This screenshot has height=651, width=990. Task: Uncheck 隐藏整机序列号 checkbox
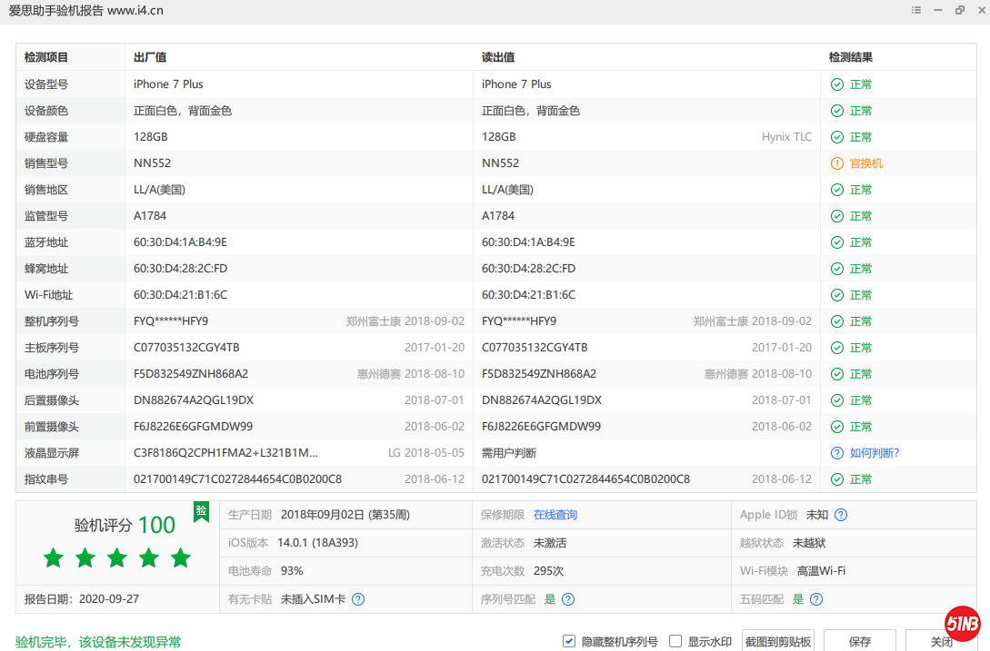(x=569, y=641)
